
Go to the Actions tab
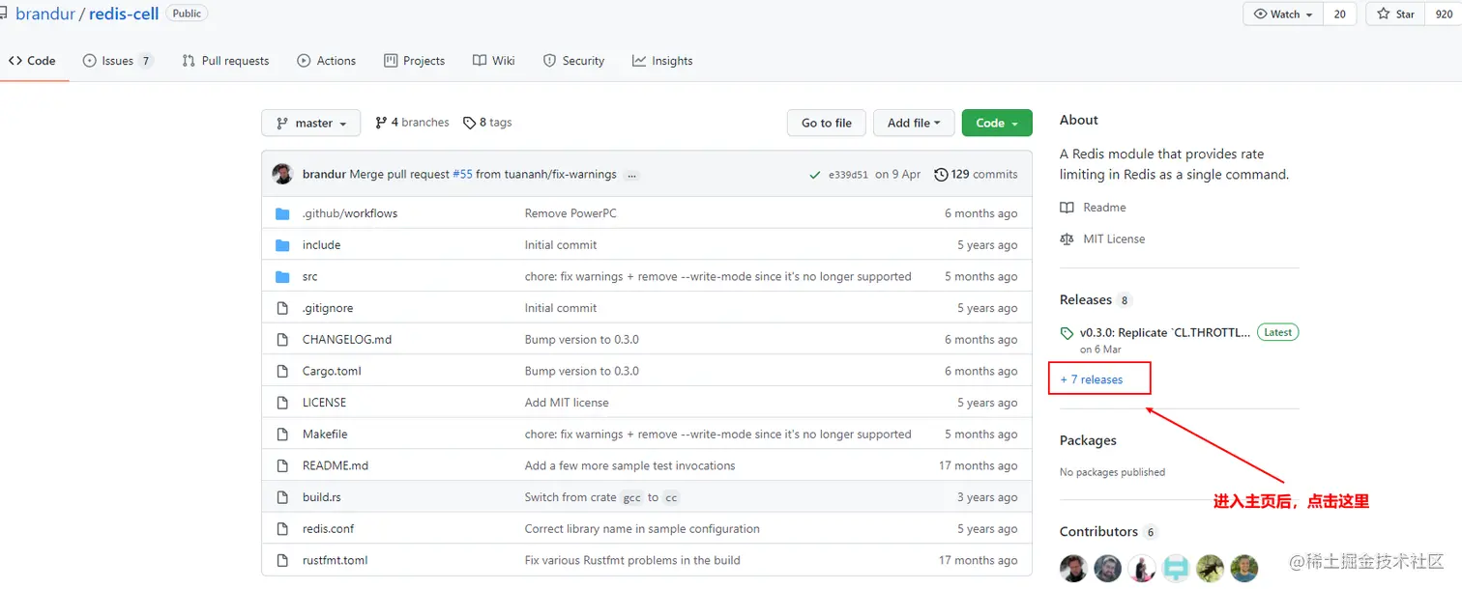[327, 61]
